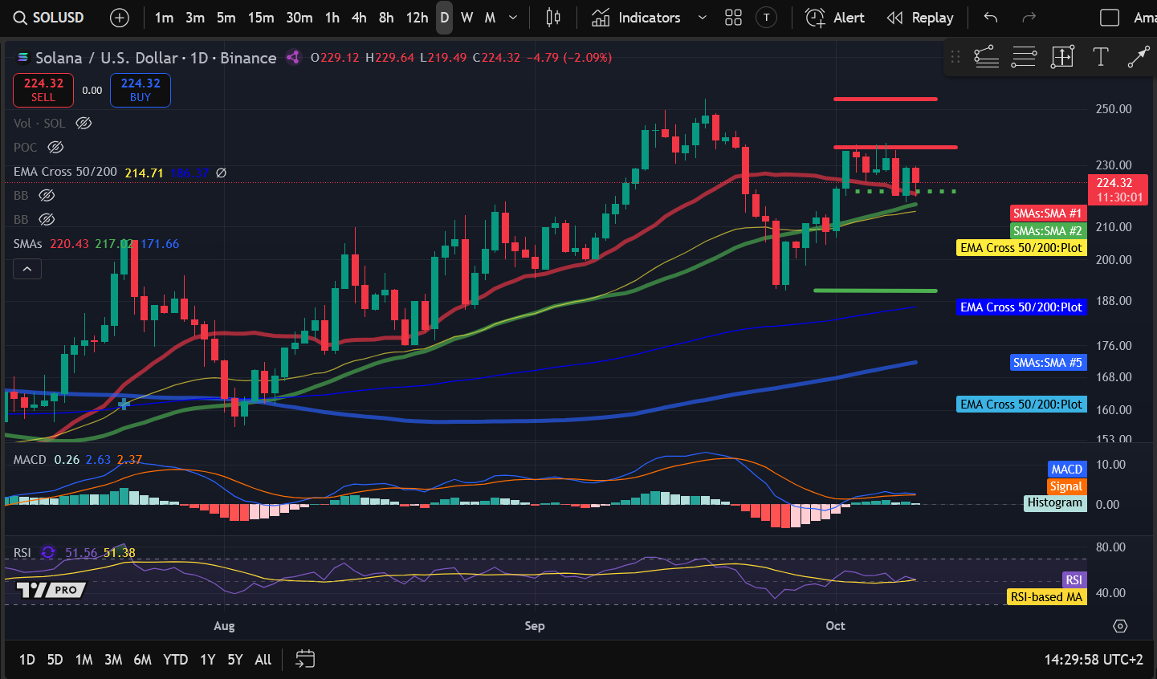Switch to the 1m timeframe
The image size is (1157, 679).
[164, 18]
